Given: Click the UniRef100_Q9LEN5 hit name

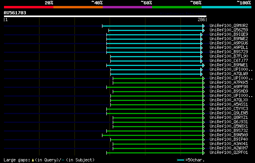Looking at the screenshot, I should point(229,113).
